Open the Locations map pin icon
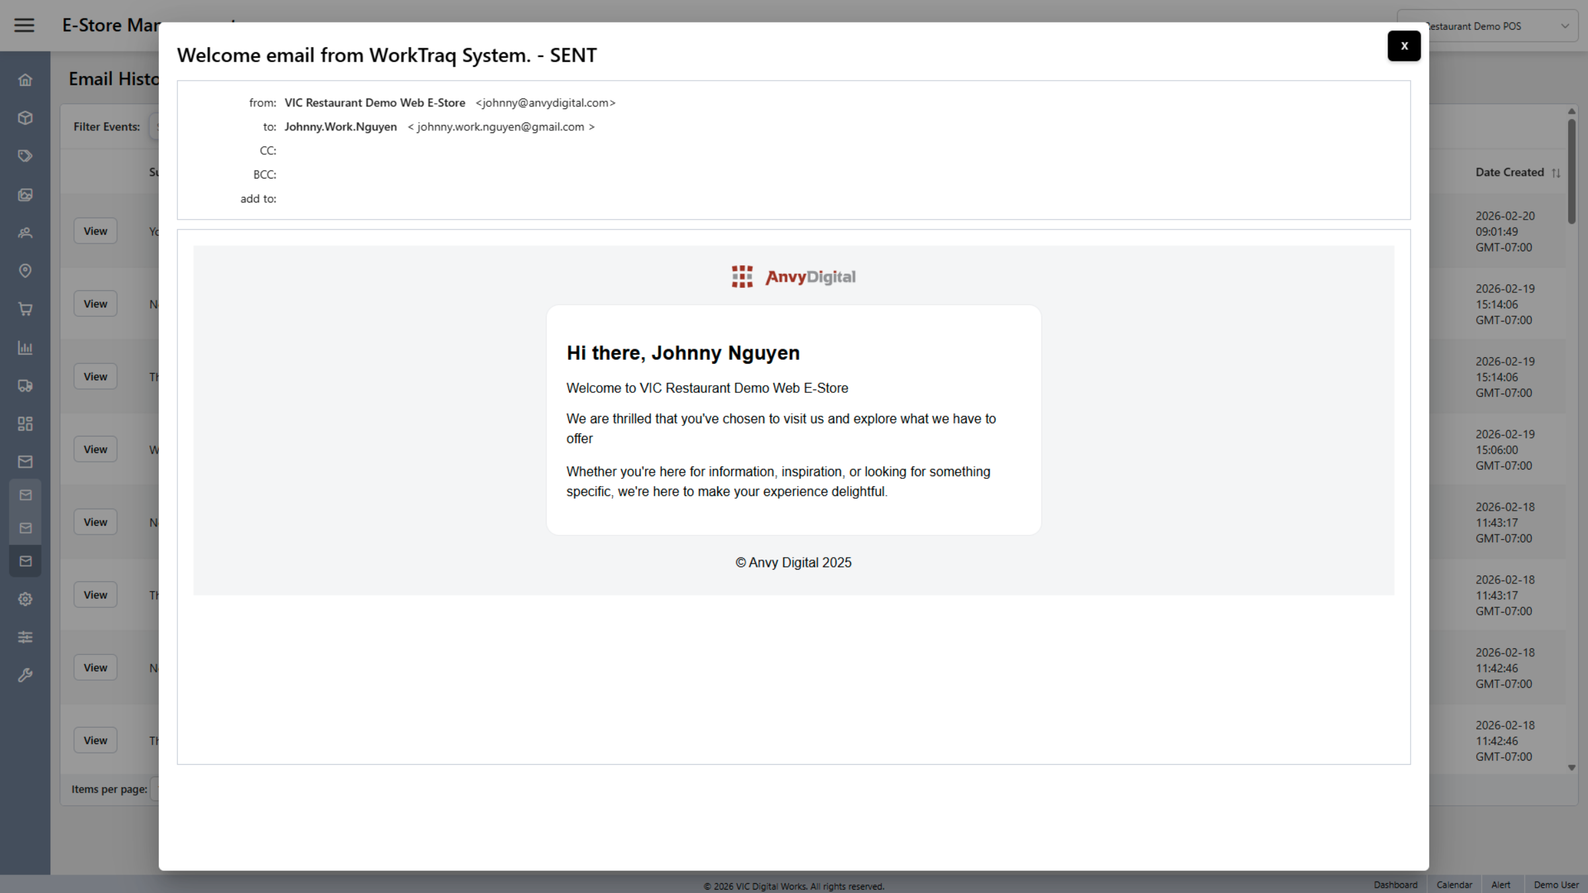 pos(25,271)
